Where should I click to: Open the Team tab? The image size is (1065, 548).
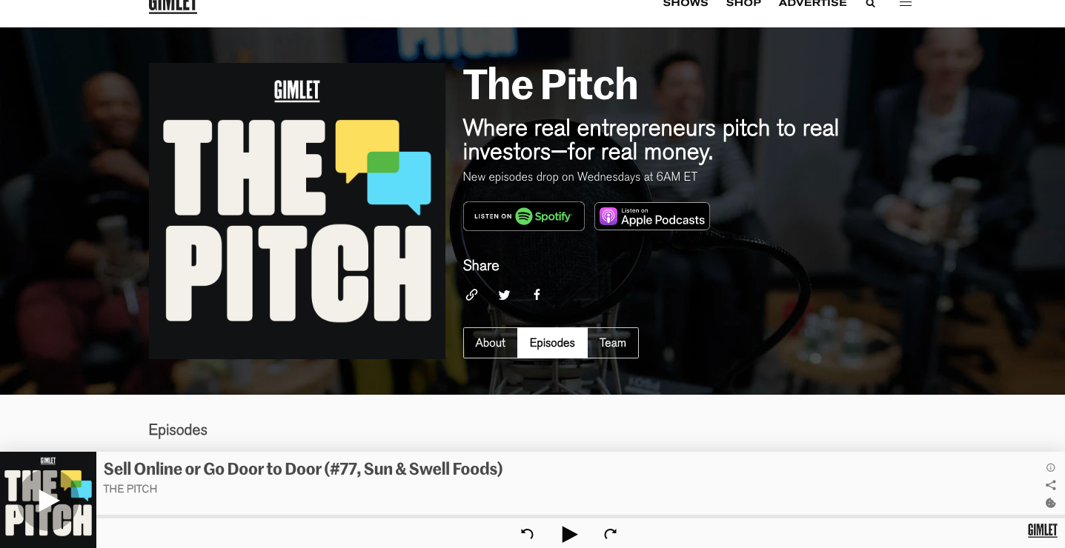(x=613, y=343)
